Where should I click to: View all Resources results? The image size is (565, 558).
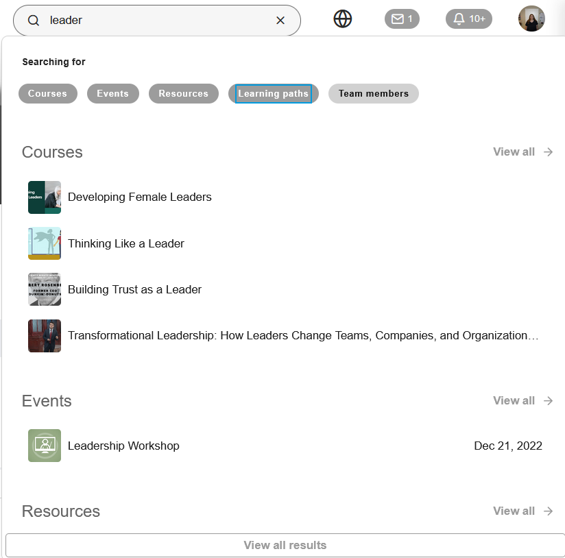[514, 511]
